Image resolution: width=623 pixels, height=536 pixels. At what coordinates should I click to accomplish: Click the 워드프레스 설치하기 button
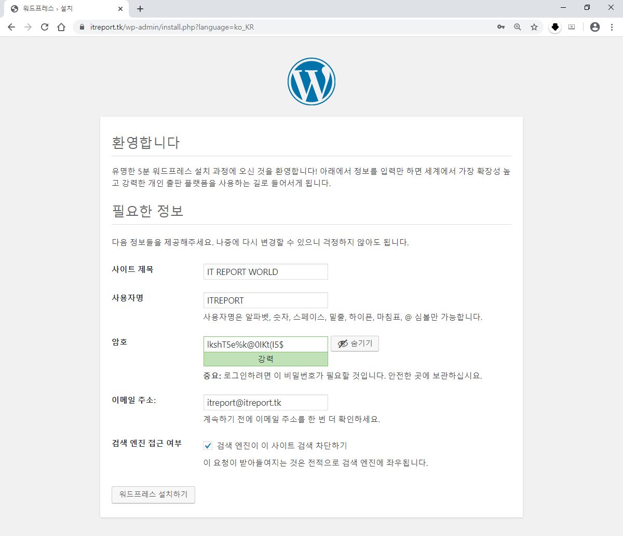[153, 494]
